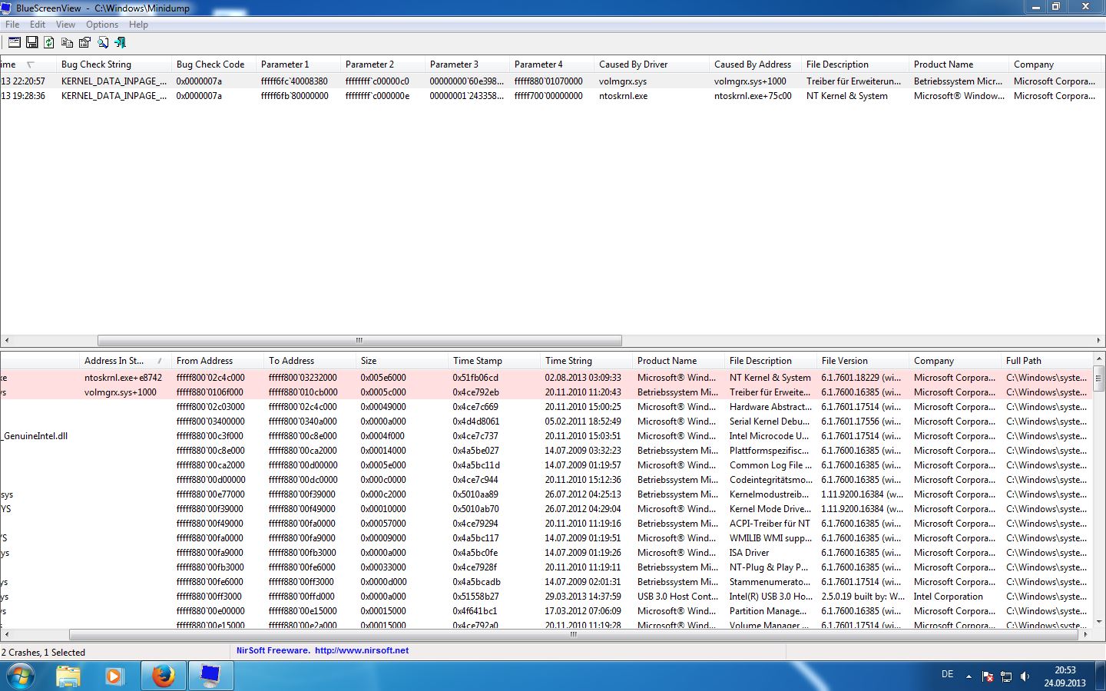
Task: Sort upper pane by Parameter 3 header
Action: tap(467, 64)
